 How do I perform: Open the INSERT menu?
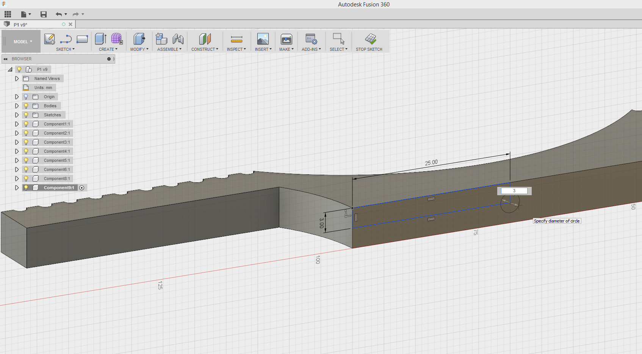pos(263,49)
